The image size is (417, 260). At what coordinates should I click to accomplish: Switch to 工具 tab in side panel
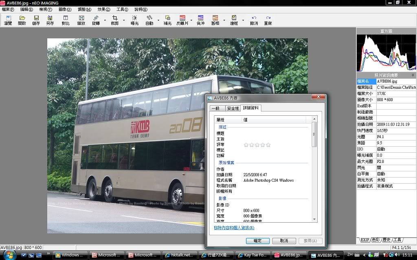tap(397, 240)
